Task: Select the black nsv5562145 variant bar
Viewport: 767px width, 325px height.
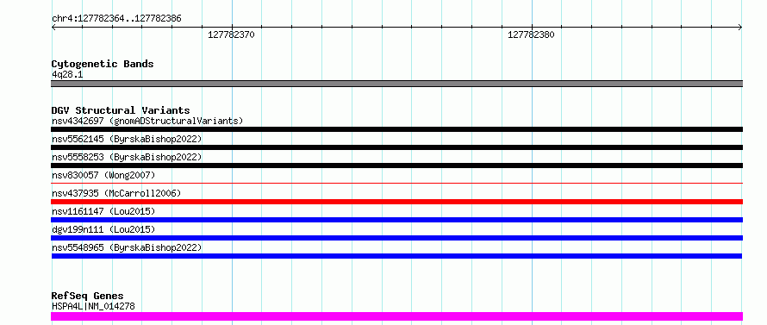Action: click(x=396, y=147)
